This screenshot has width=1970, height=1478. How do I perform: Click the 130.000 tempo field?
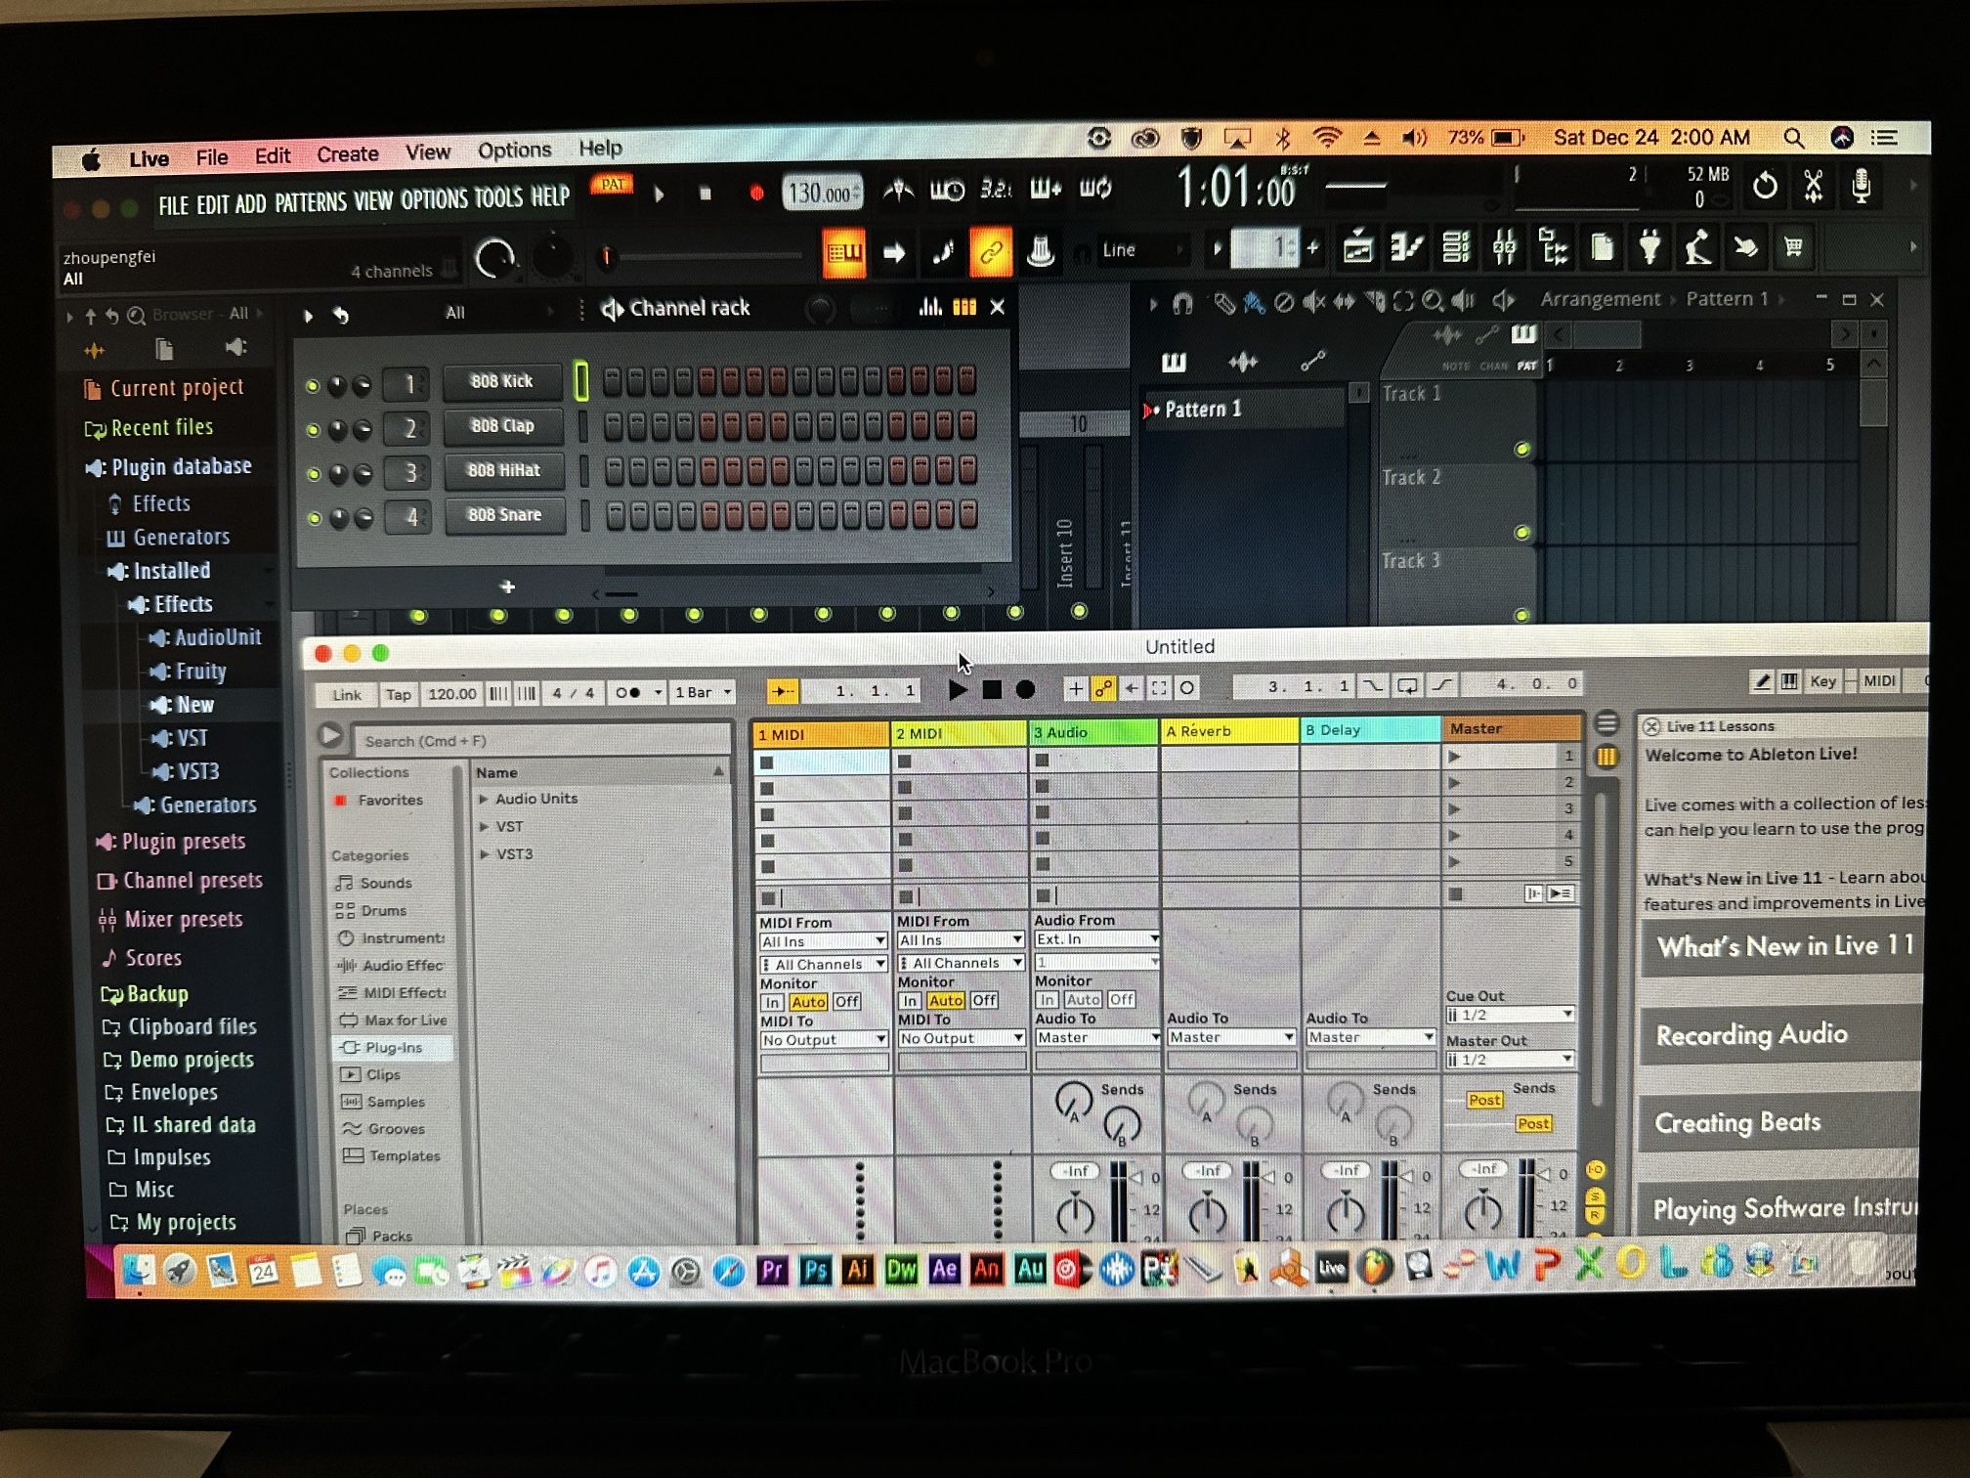tap(824, 193)
